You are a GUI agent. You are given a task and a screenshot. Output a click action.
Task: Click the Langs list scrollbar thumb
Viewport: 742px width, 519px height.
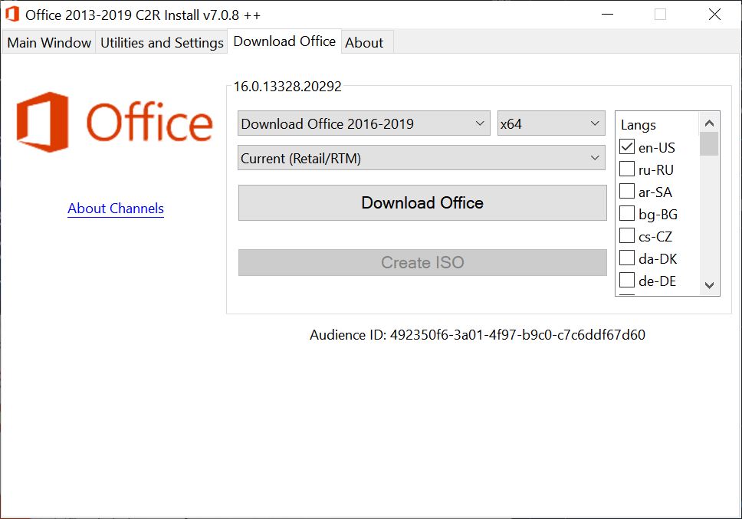coord(709,144)
